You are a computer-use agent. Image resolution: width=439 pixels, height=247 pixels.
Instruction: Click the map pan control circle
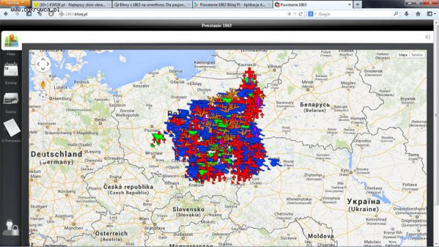pyautogui.click(x=43, y=64)
